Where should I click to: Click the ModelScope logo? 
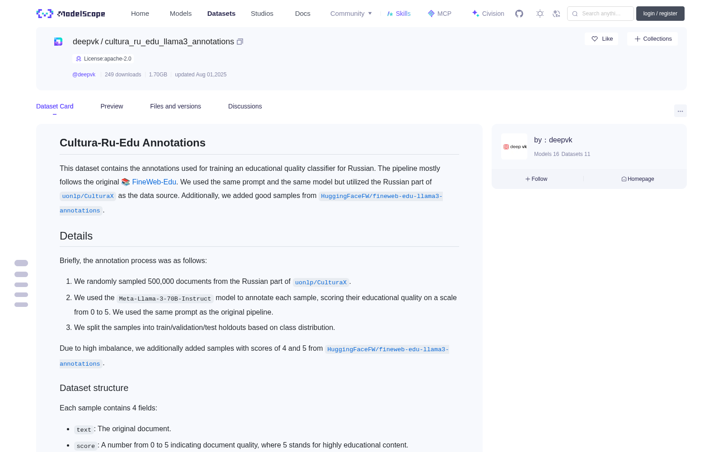70,14
